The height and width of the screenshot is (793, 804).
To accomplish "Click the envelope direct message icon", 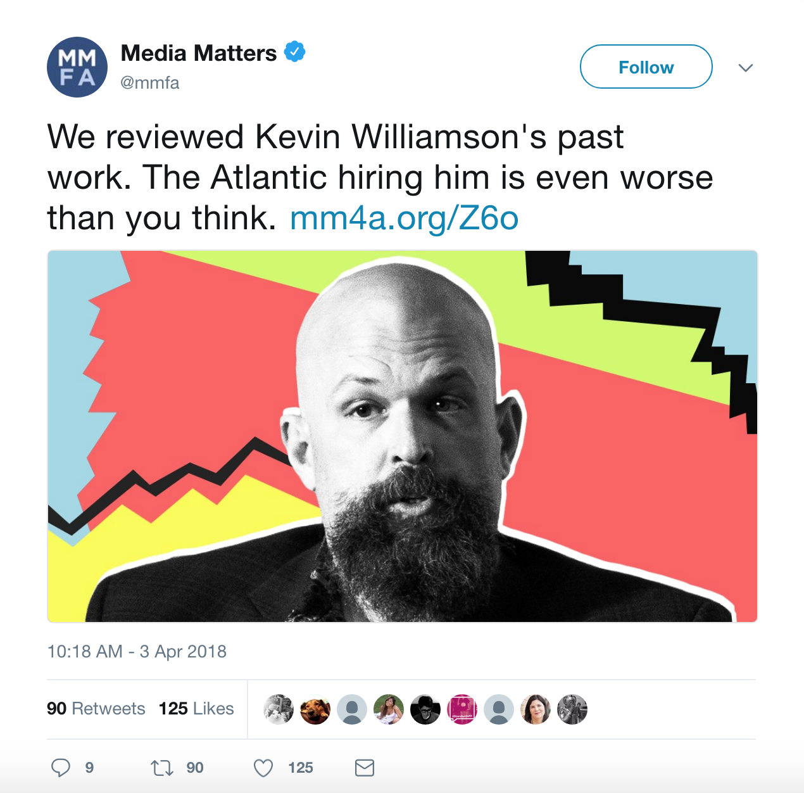I will pos(365,768).
